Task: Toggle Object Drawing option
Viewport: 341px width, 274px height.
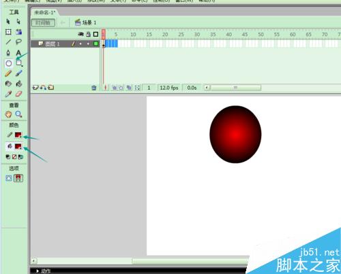Action: pyautogui.click(x=8, y=178)
